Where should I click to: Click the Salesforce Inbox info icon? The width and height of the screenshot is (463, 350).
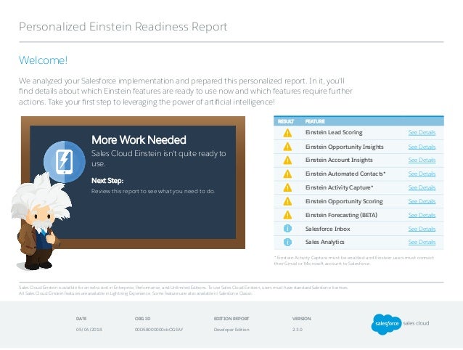287,229
